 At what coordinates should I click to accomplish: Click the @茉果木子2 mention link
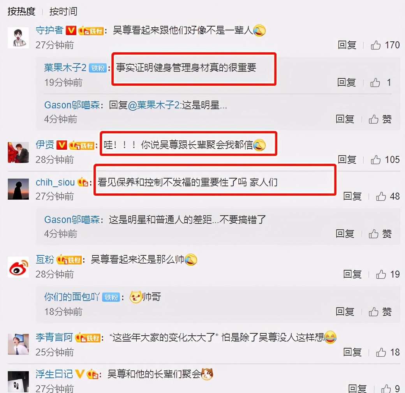(x=154, y=105)
